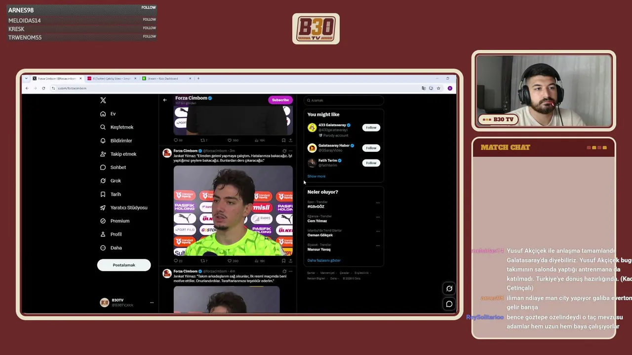The height and width of the screenshot is (355, 632).
Task: Like the 3m Jankat Yılmaz post
Action: 229,261
